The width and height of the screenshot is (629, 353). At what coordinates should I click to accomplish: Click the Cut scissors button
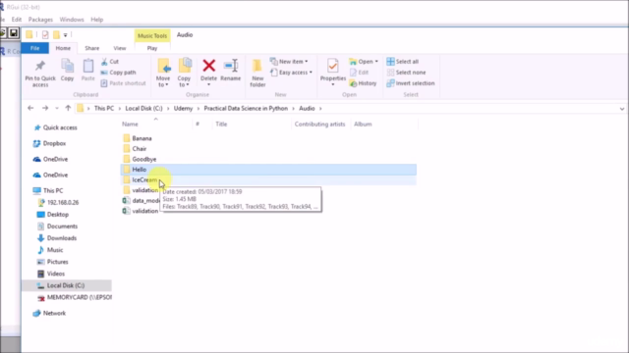point(109,62)
